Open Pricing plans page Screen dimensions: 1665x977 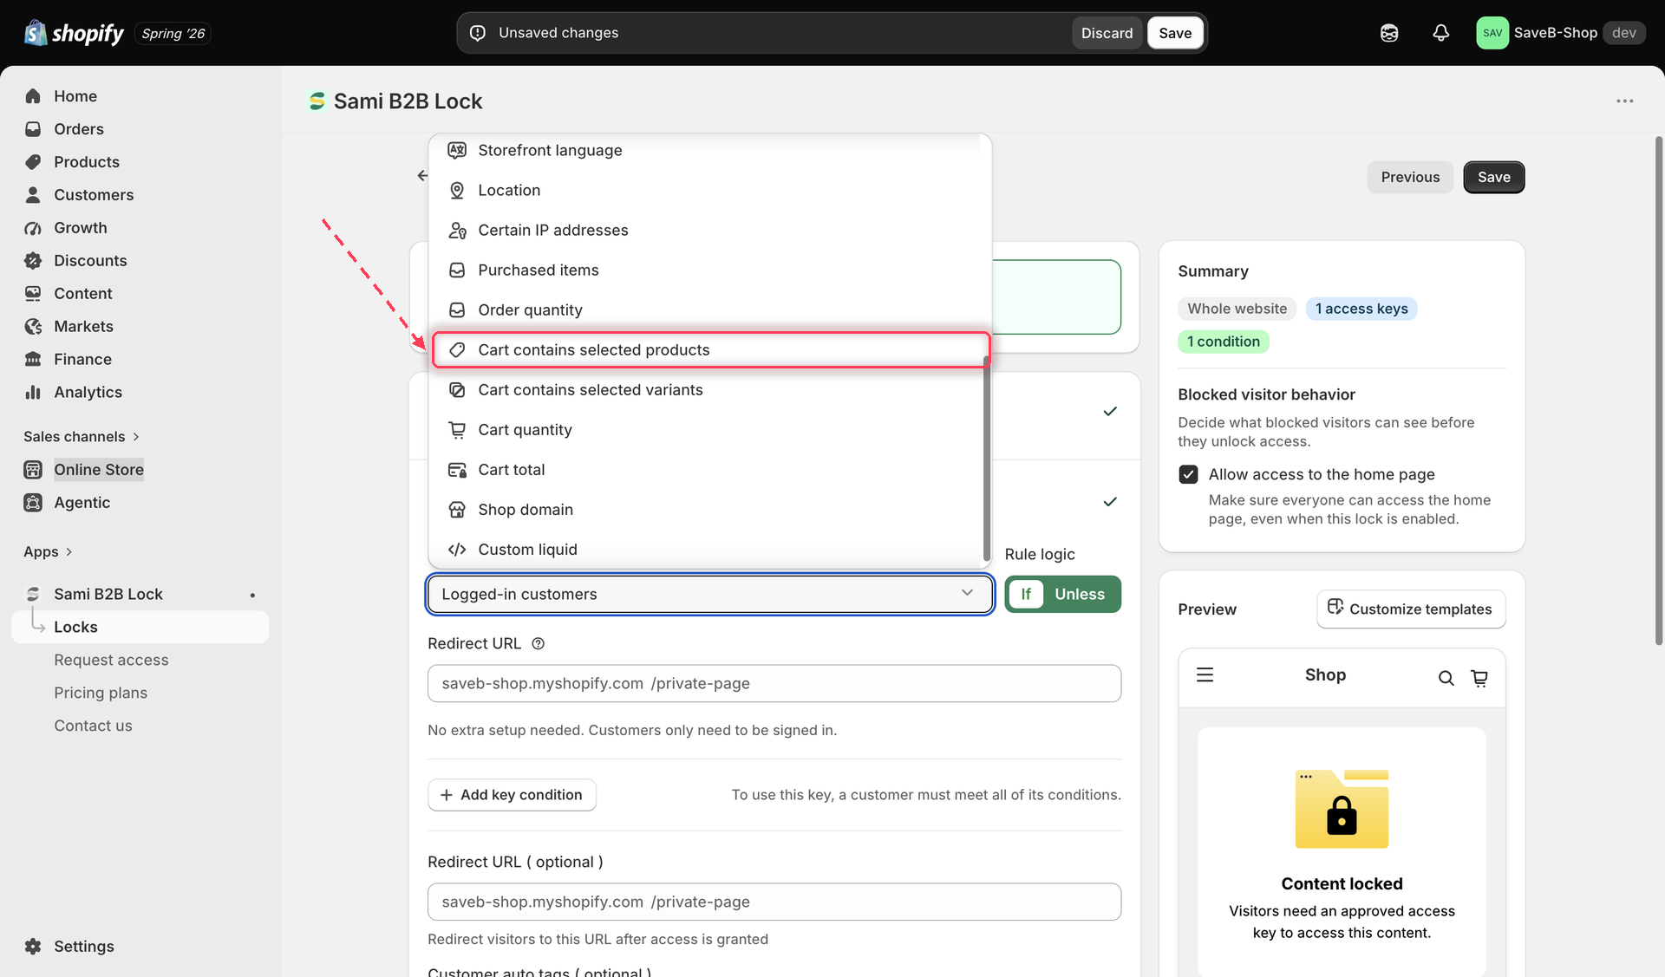[101, 694]
